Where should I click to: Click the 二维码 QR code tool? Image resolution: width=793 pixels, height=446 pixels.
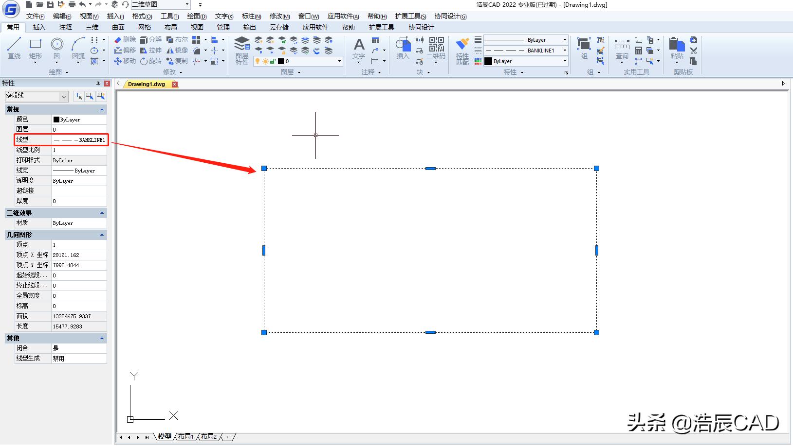click(x=436, y=48)
